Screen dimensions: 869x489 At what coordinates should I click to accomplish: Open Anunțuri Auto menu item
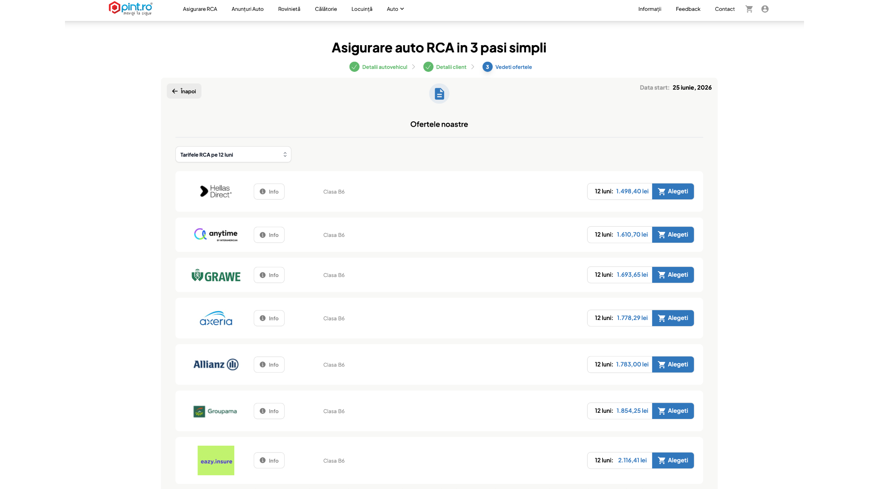248,9
